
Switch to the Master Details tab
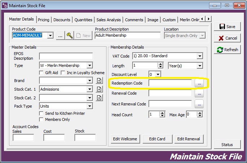tap(21, 19)
